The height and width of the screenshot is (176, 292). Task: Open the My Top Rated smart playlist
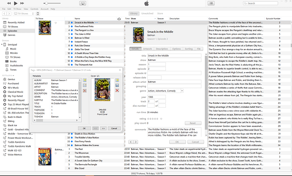15,96
